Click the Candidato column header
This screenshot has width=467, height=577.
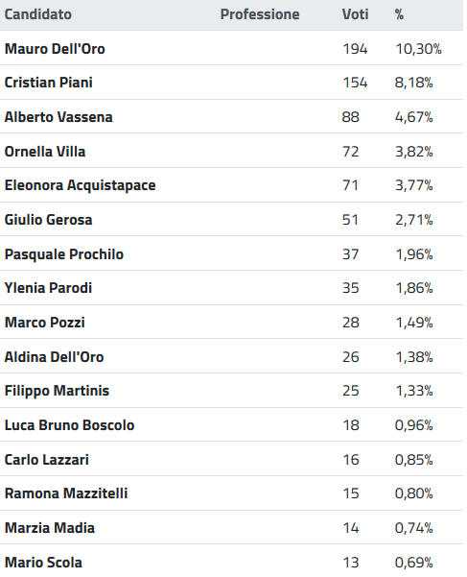(37, 14)
